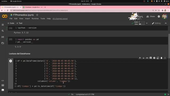Click the '1.3.5' pandas version output

pos(18,47)
